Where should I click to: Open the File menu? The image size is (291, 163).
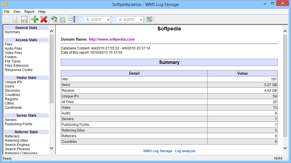[7, 11]
